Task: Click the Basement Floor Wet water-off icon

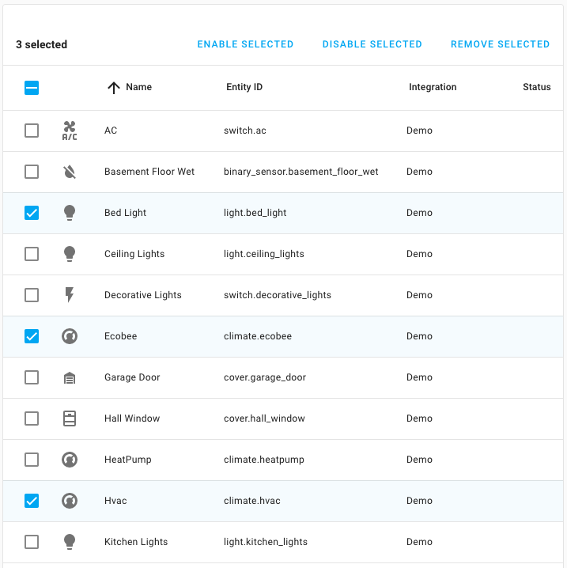Action: point(70,172)
